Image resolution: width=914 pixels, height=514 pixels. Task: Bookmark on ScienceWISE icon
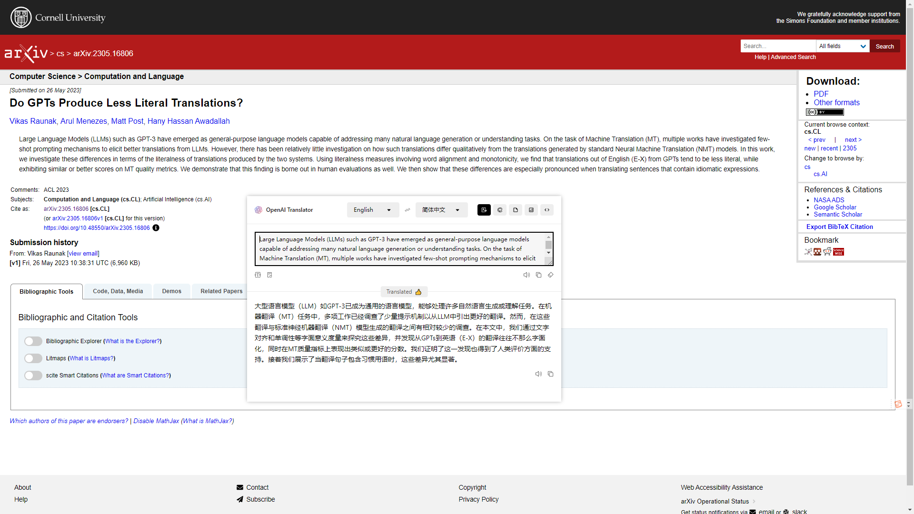coord(838,252)
